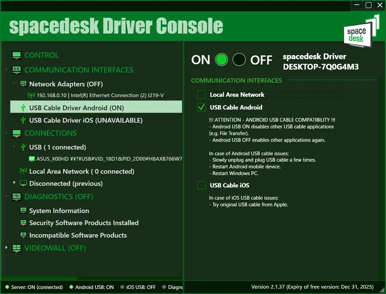Click the DIAGNOSTICS section icon
Viewport: 386px width, 294px height.
click(x=16, y=197)
